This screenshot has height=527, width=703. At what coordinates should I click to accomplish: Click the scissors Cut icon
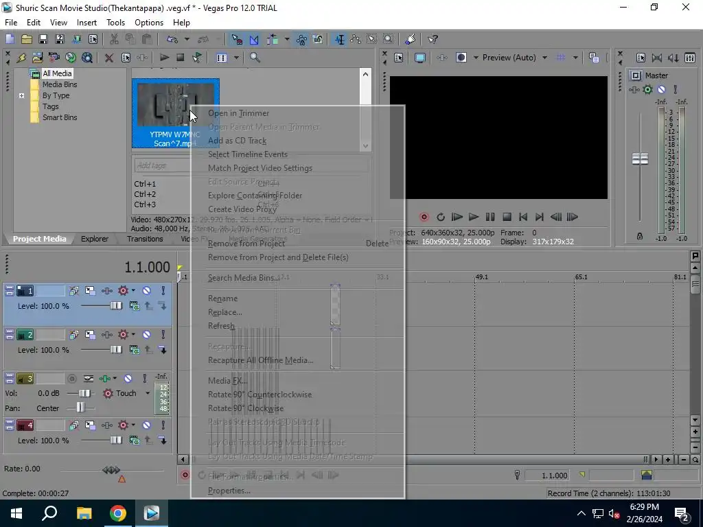coord(114,39)
